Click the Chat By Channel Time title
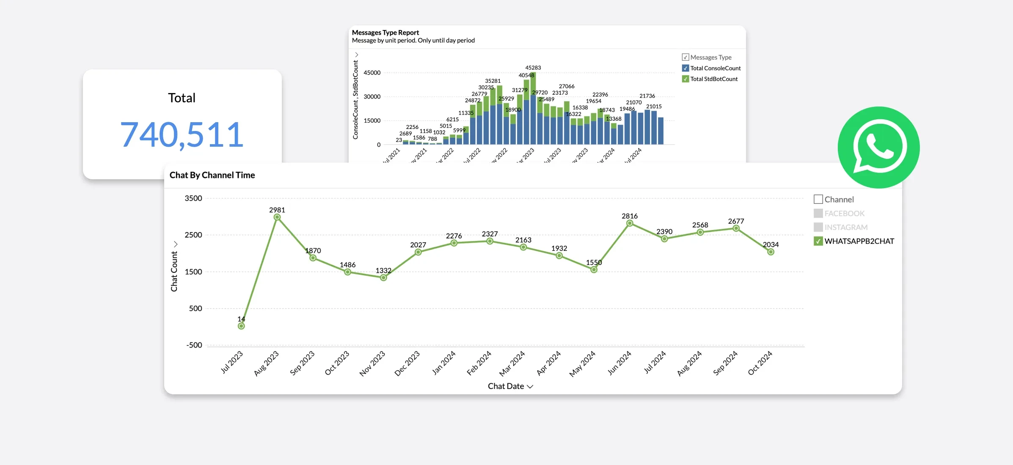The image size is (1013, 465). pyautogui.click(x=212, y=175)
